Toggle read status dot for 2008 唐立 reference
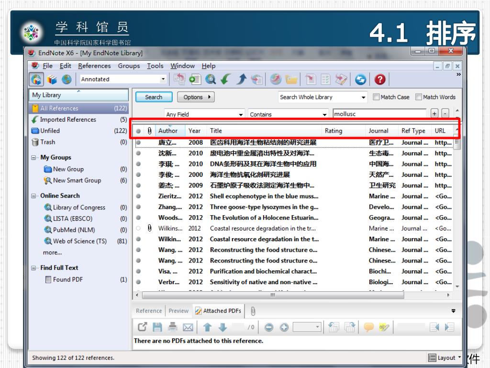The image size is (490, 368). (138, 142)
